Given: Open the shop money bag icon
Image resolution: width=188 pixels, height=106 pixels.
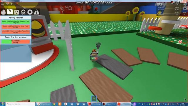Looking at the screenshot, I should 36,12.
